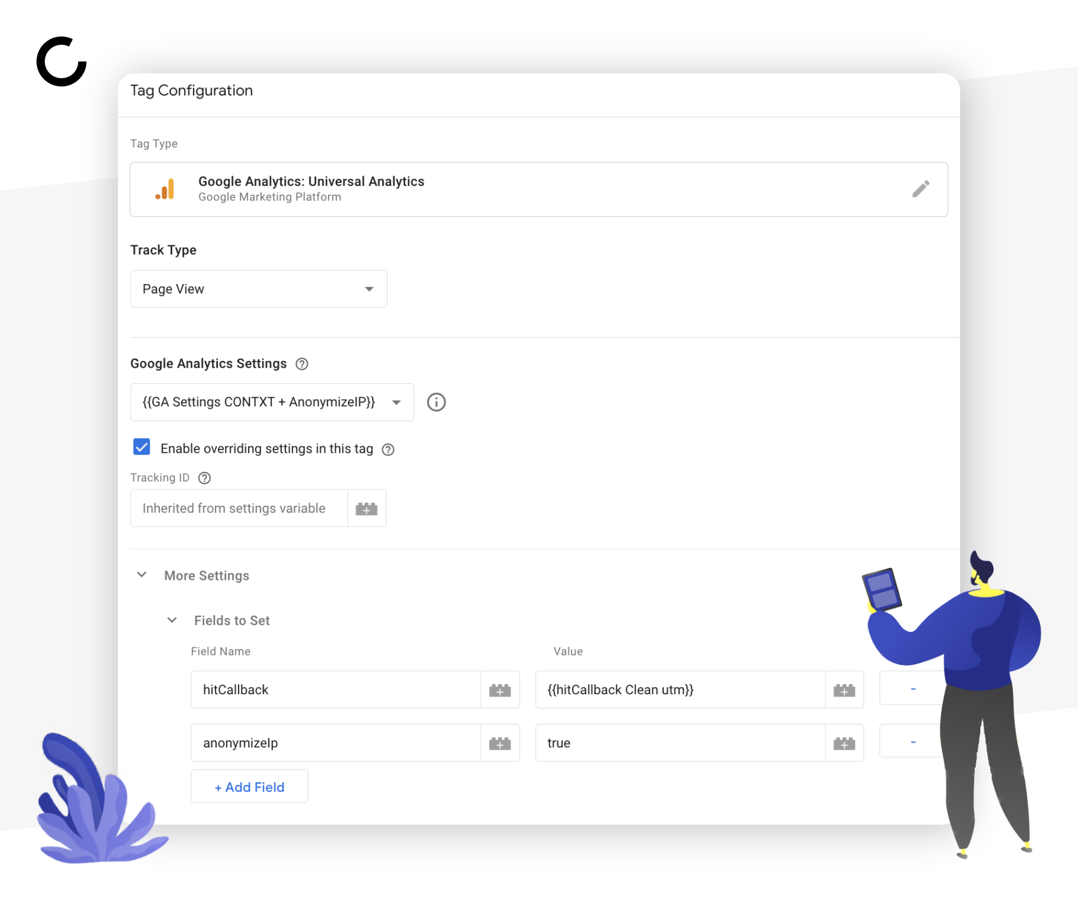
Task: Click variable picker icon for true value
Action: point(844,743)
